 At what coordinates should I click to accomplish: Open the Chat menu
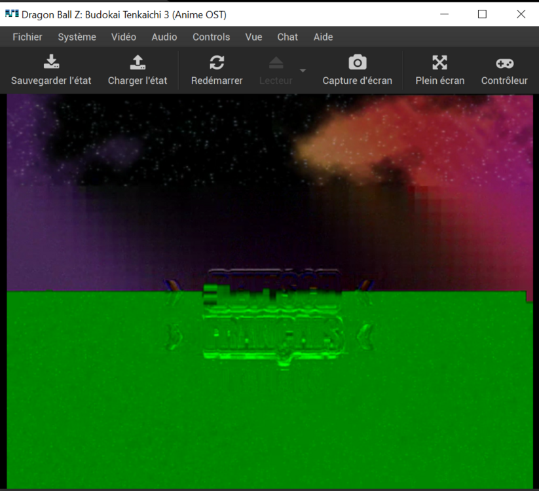(x=288, y=37)
